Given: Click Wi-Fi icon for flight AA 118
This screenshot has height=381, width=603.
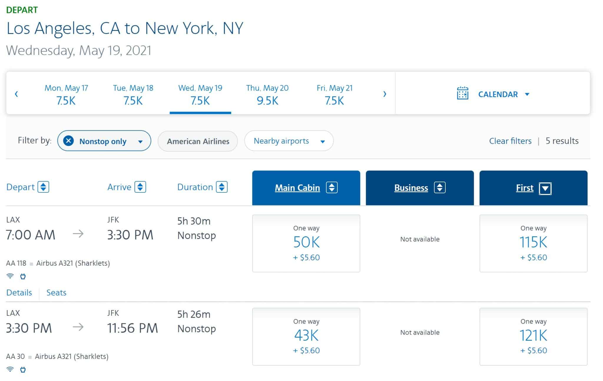Looking at the screenshot, I should (x=10, y=276).
